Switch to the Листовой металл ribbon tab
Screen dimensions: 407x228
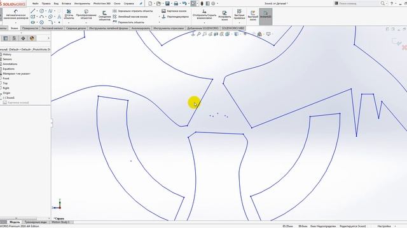52,28
